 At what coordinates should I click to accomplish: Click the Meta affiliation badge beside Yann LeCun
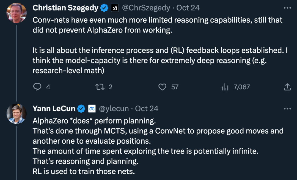92,109
